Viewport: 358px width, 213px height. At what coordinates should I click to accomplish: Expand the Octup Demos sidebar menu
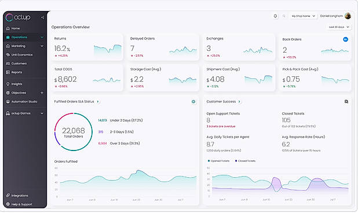pos(25,113)
